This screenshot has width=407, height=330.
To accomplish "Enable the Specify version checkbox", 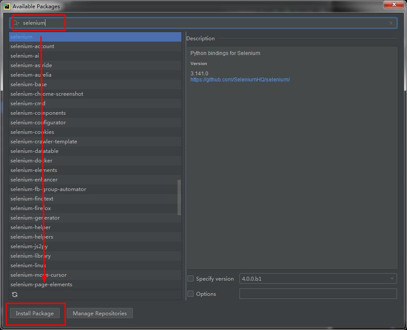I will click(191, 278).
